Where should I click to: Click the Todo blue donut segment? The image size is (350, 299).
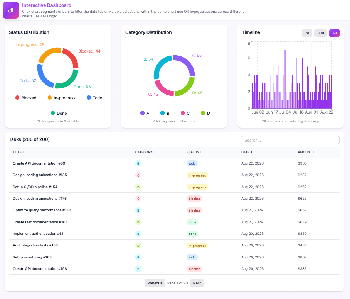click(44, 77)
